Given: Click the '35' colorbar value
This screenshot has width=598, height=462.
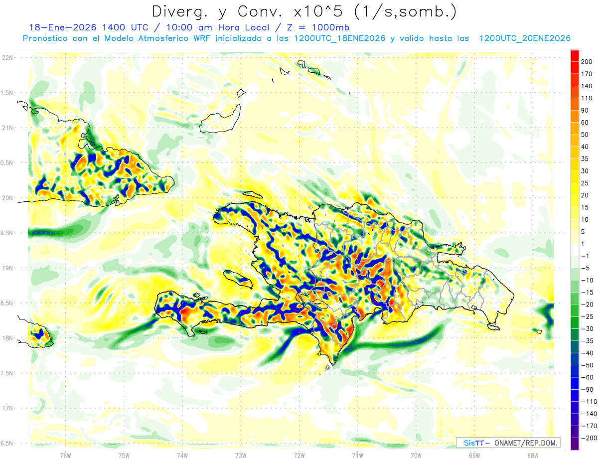Looking at the screenshot, I should (x=585, y=159).
